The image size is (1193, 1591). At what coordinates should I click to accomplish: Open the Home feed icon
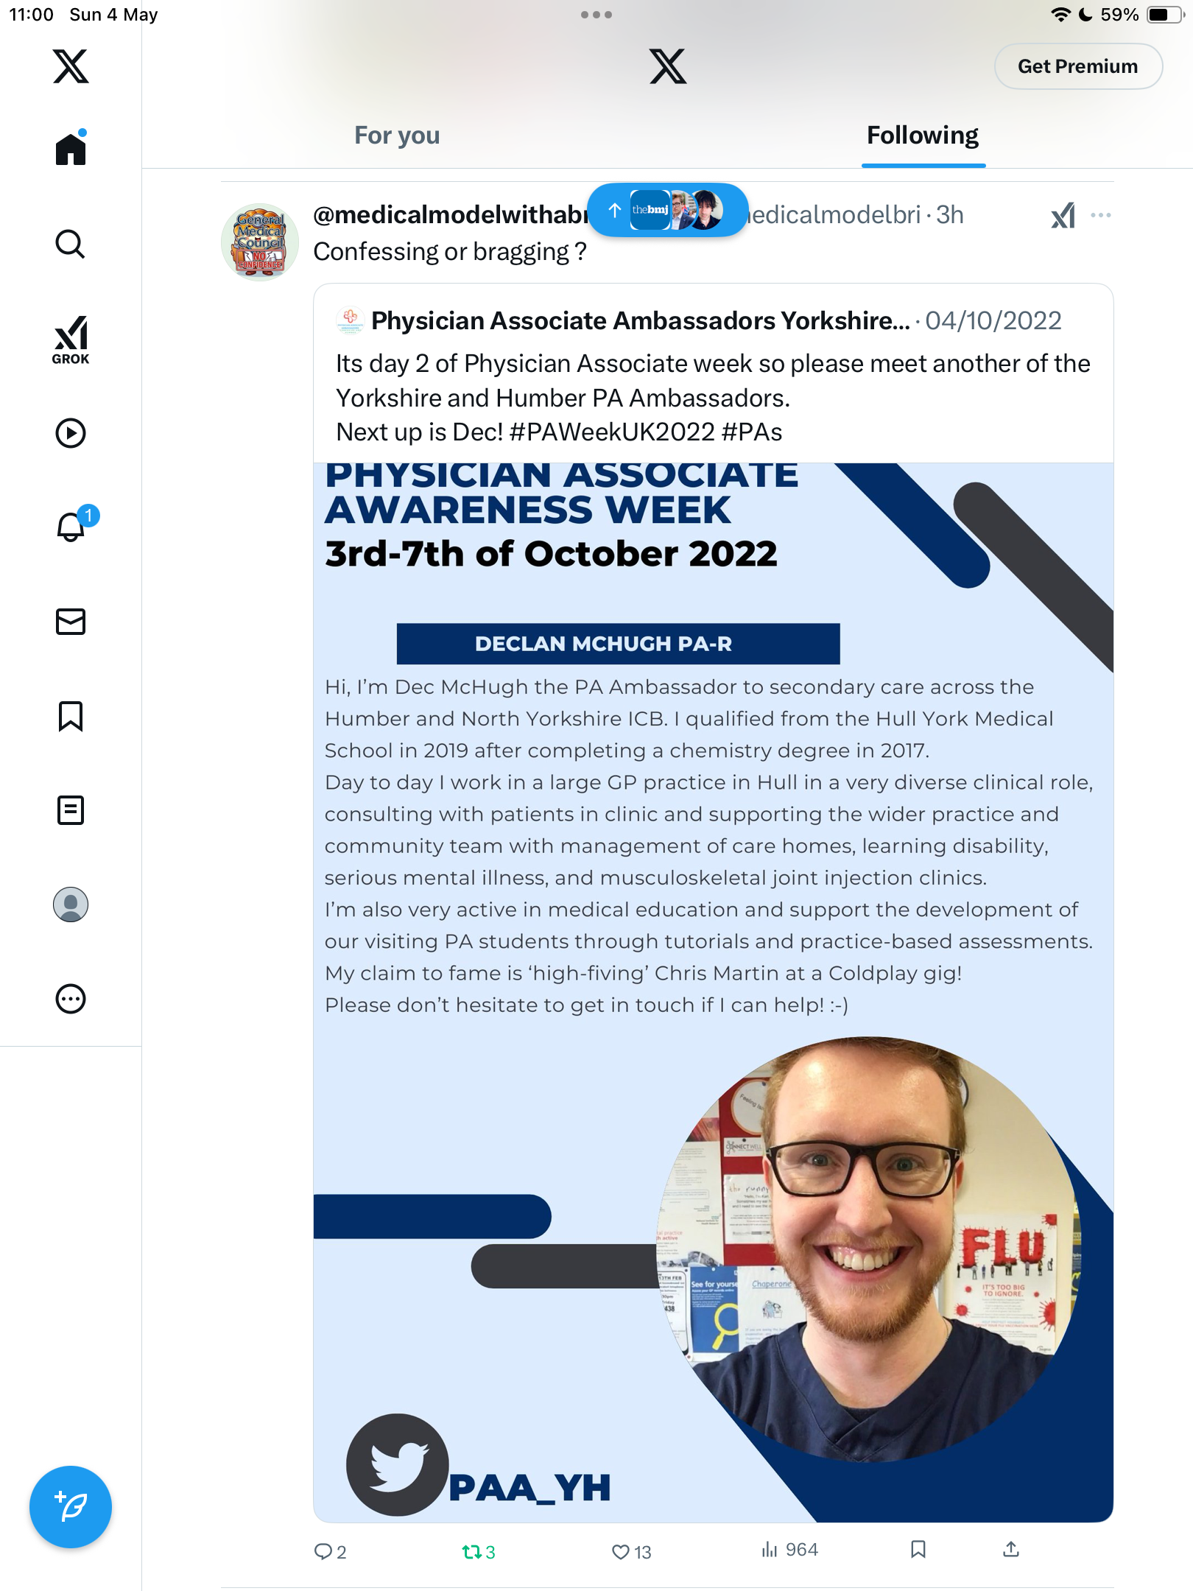[71, 148]
